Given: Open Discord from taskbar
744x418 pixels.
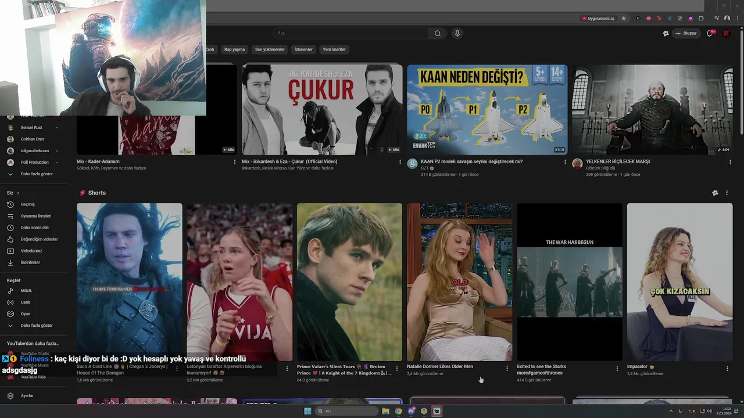Looking at the screenshot, I should 411,411.
